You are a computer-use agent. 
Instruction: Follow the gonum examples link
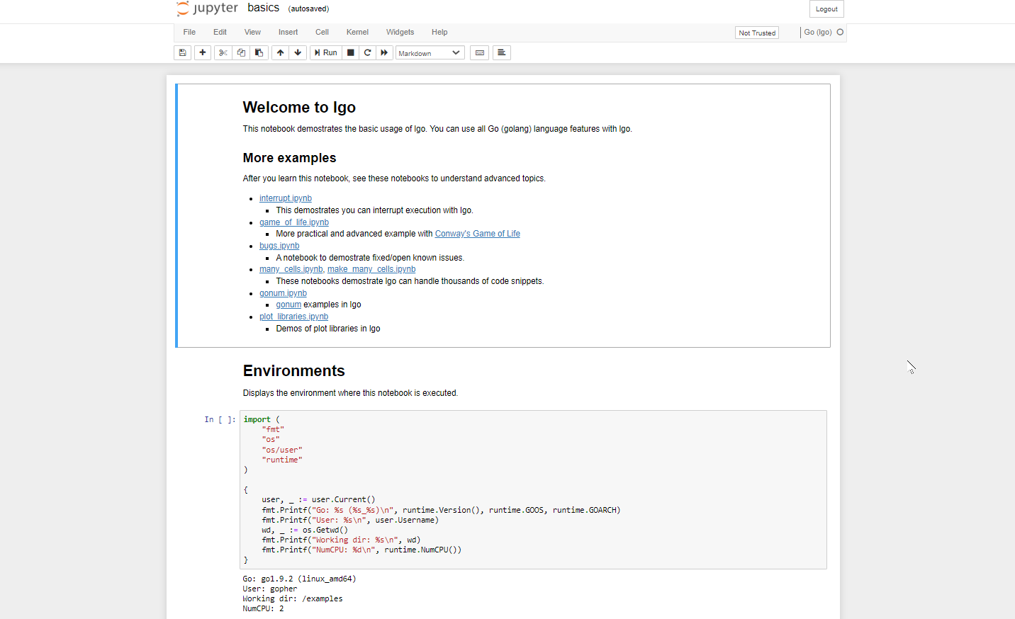[288, 305]
